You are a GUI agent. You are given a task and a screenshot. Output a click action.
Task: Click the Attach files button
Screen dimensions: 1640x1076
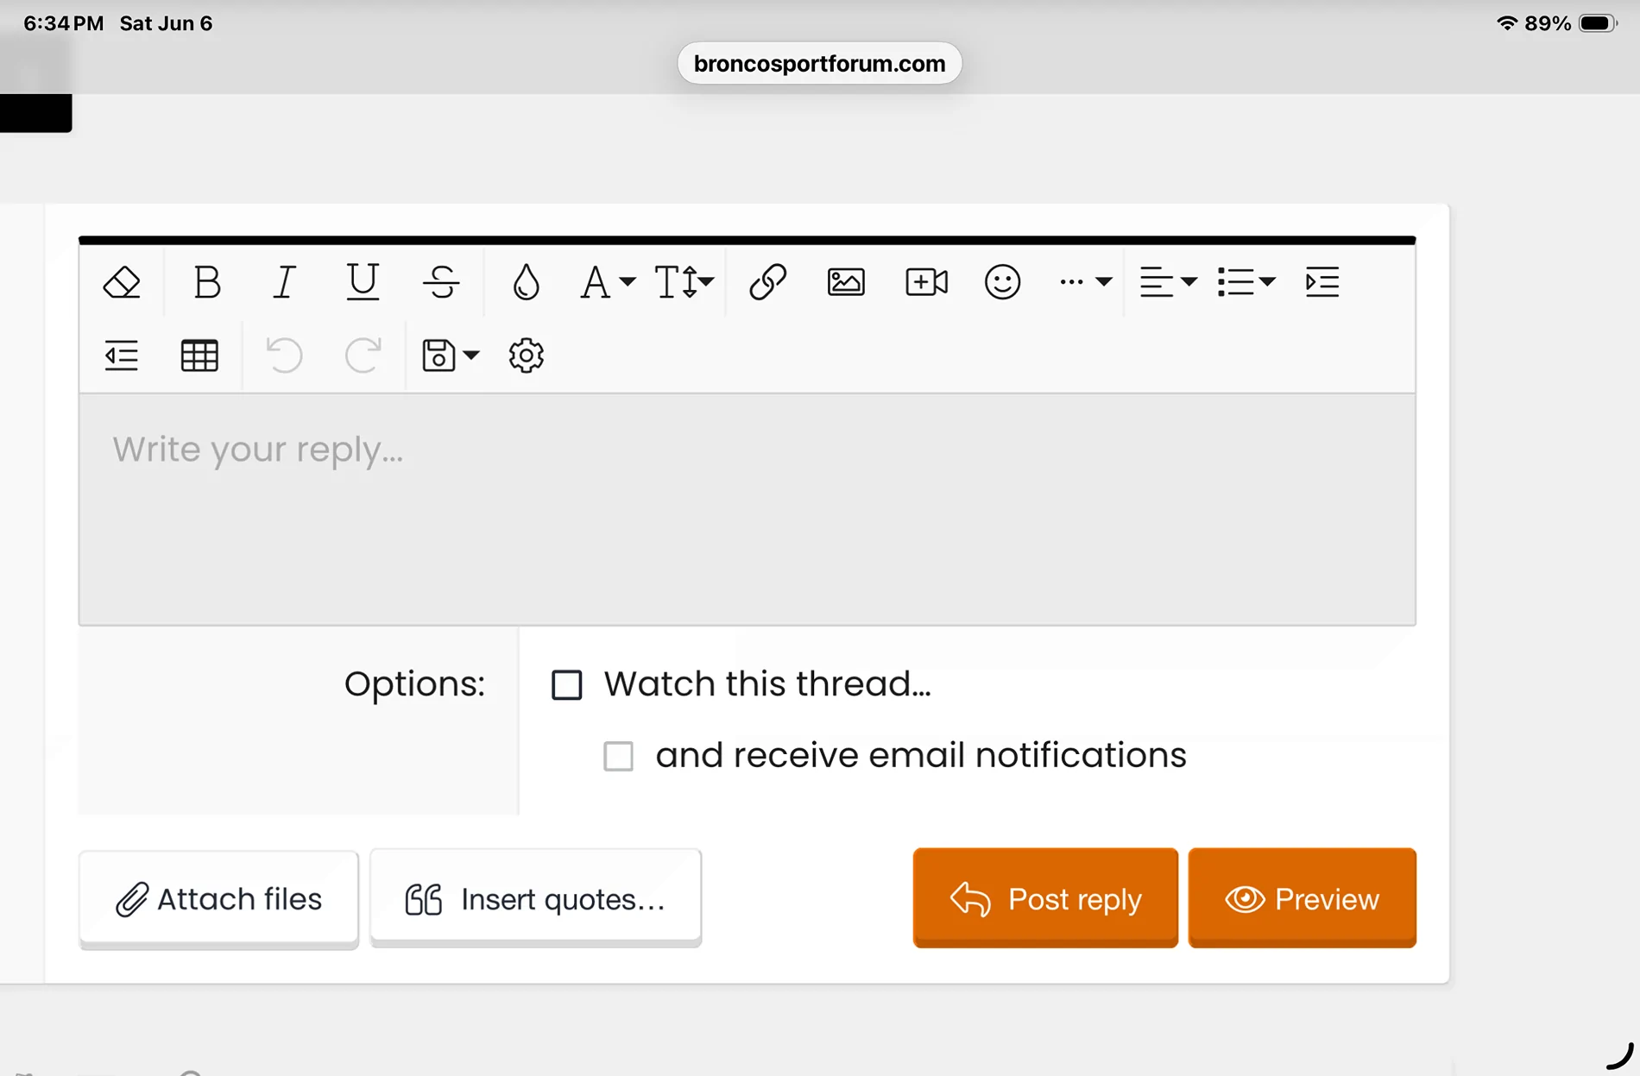click(x=218, y=899)
